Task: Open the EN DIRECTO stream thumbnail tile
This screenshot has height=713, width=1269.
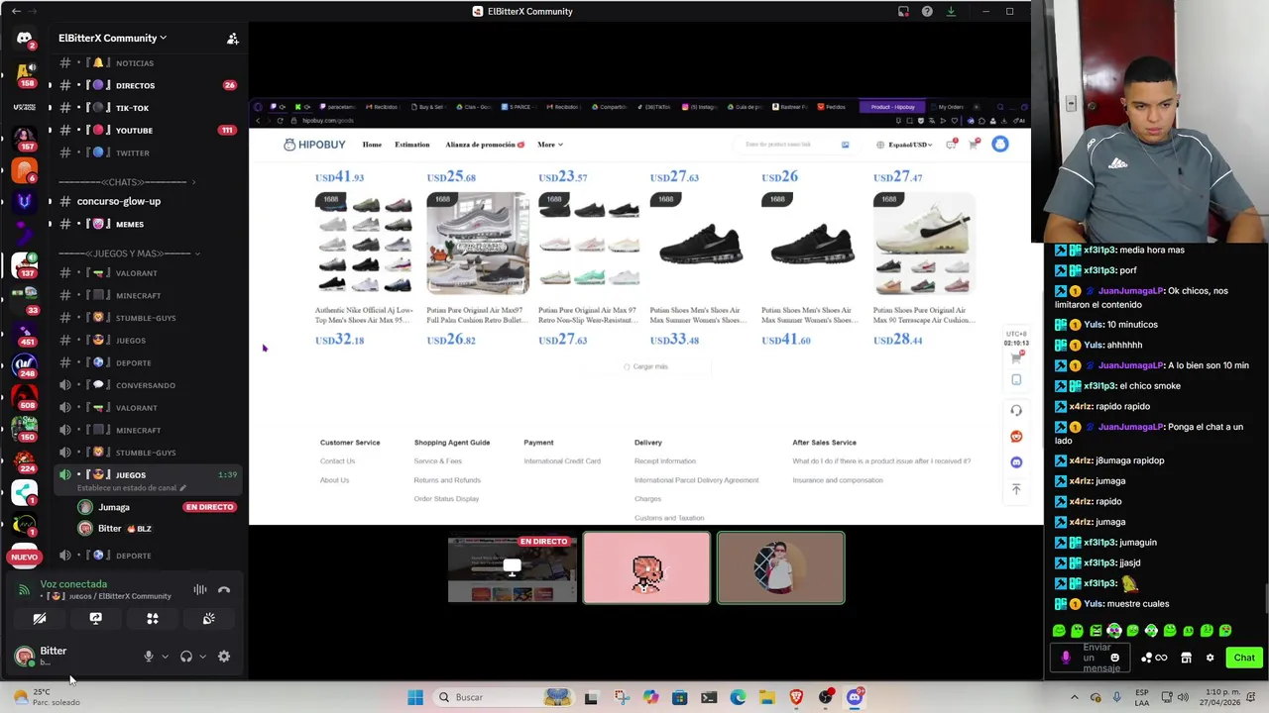Action: coord(512,568)
